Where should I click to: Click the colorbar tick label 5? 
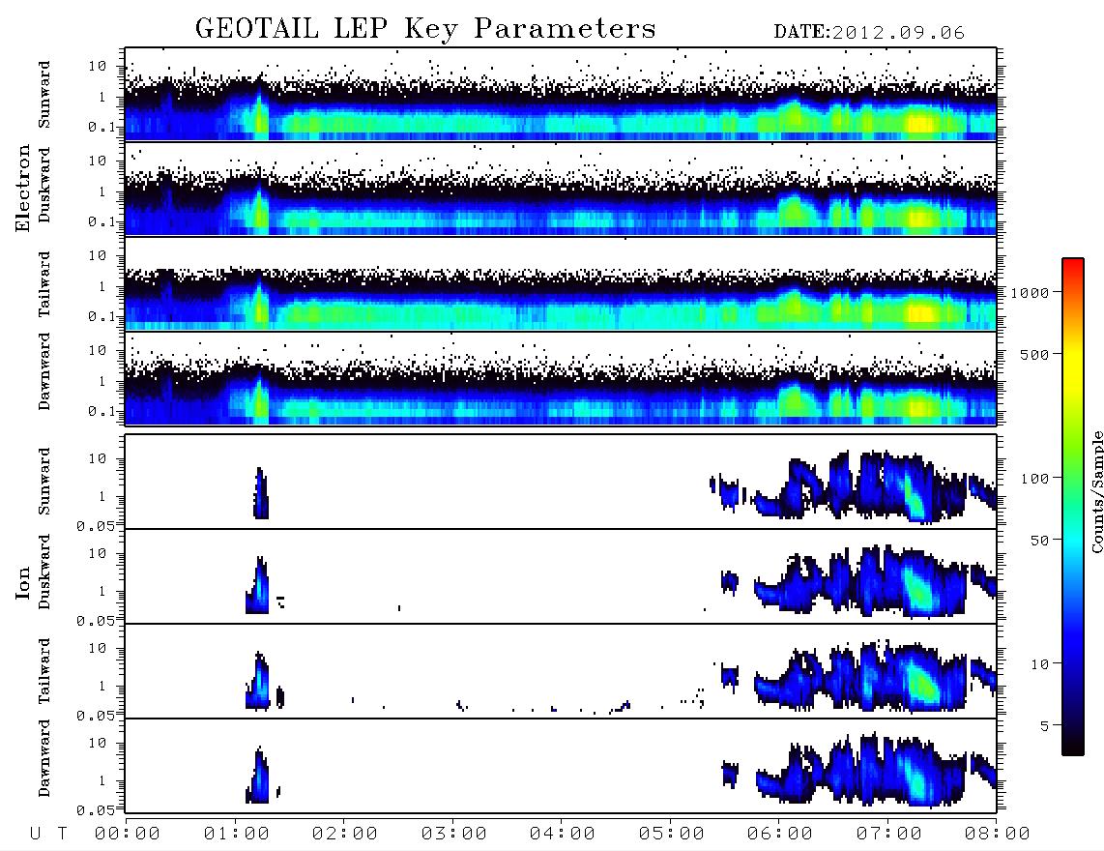click(x=1045, y=725)
